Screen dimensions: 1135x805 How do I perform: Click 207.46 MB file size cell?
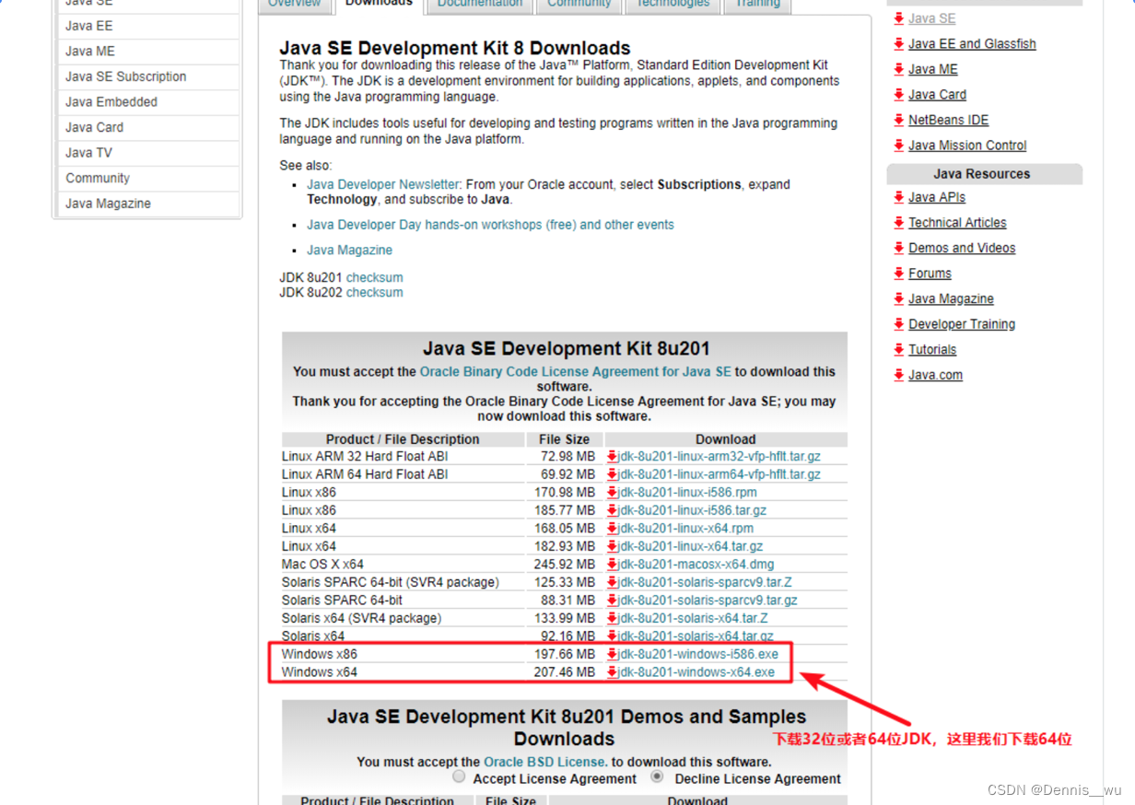[565, 672]
